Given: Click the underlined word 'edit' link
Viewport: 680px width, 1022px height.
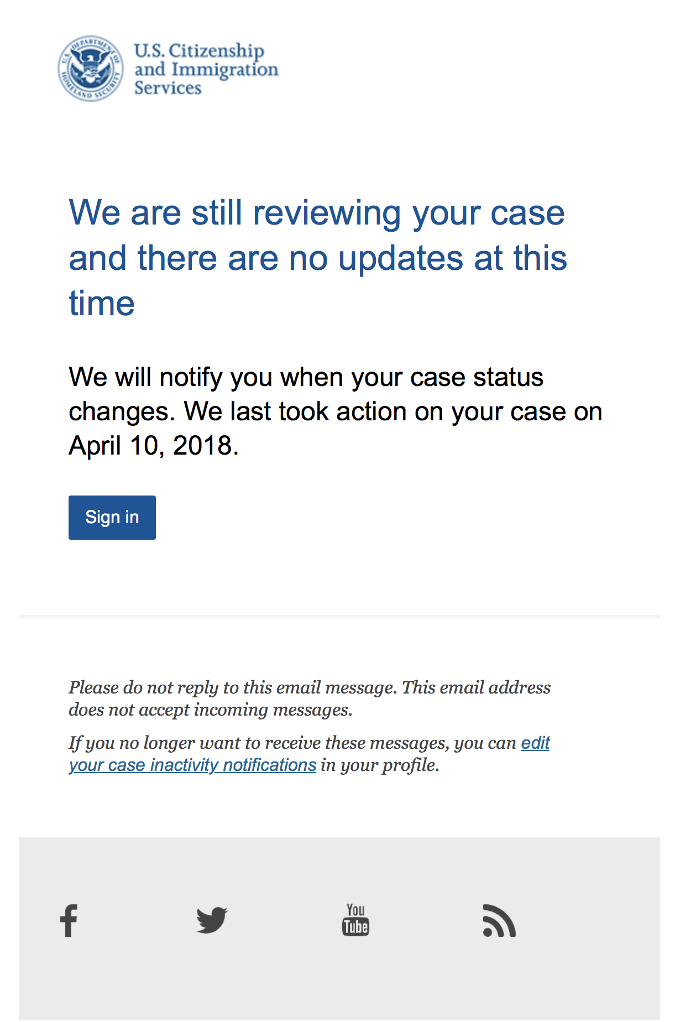Looking at the screenshot, I should click(x=535, y=743).
